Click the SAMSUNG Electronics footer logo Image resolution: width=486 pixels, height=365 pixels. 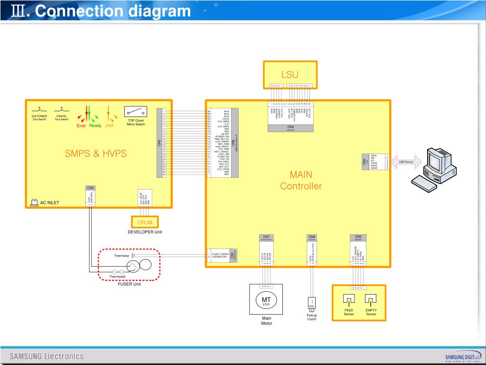coord(47,356)
